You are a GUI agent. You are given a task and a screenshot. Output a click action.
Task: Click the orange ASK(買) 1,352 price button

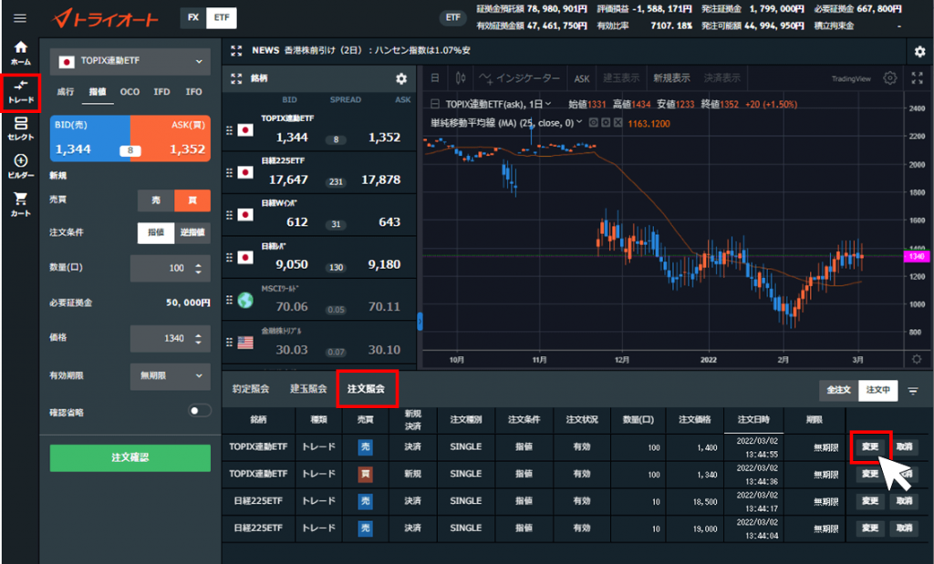pos(171,138)
